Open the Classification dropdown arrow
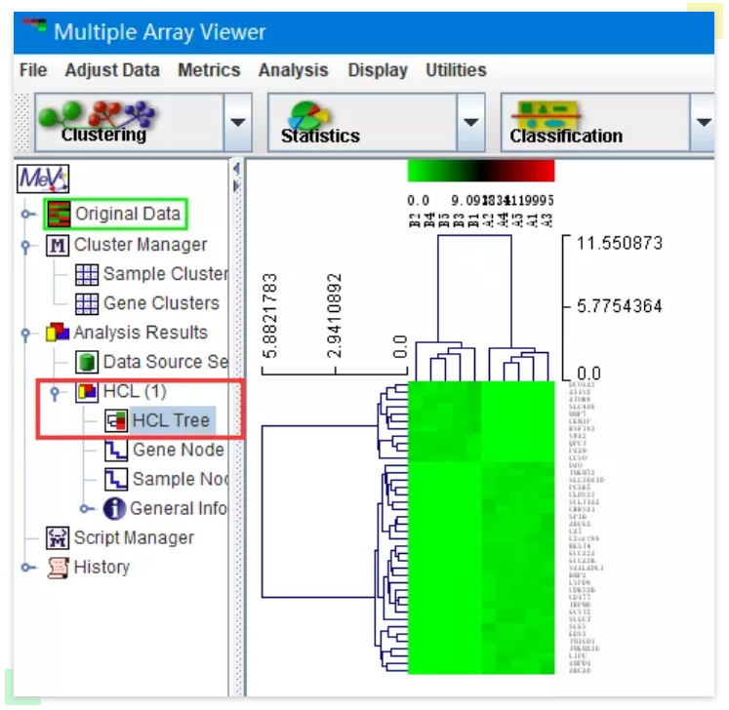 [703, 123]
